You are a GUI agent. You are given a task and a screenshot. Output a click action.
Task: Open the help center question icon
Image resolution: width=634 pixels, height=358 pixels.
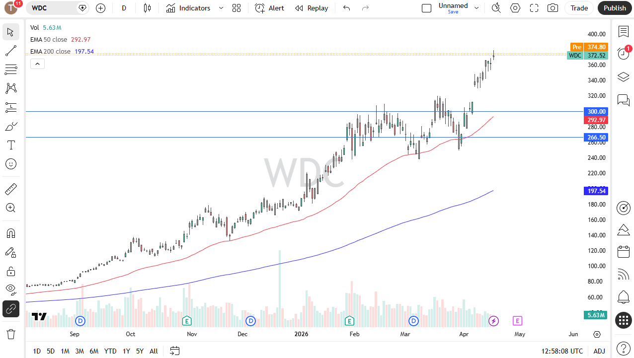pos(624,348)
